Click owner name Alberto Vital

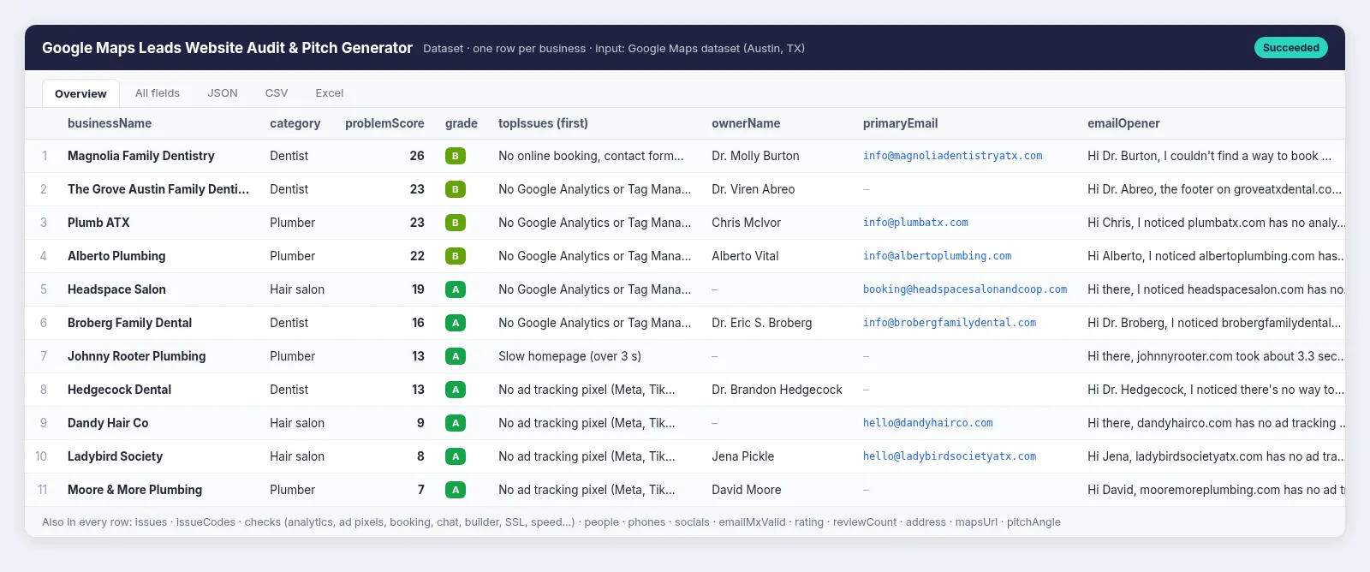coord(745,256)
